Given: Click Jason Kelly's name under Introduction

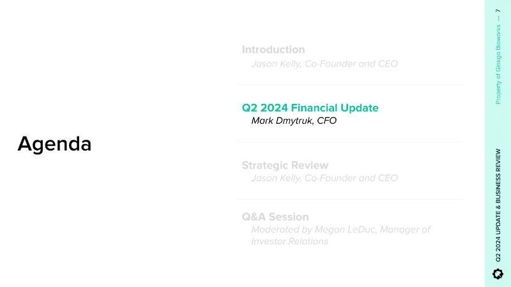Looking at the screenshot, I should (277, 64).
